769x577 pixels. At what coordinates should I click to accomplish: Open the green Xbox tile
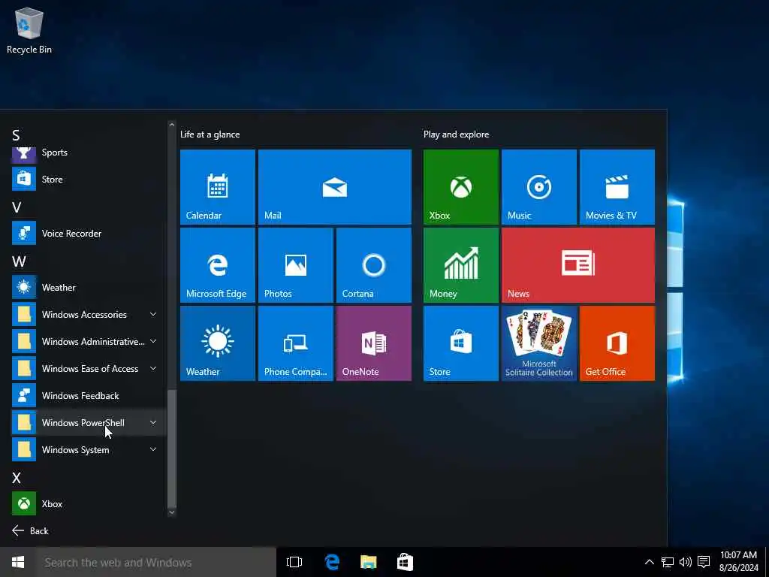coord(461,187)
